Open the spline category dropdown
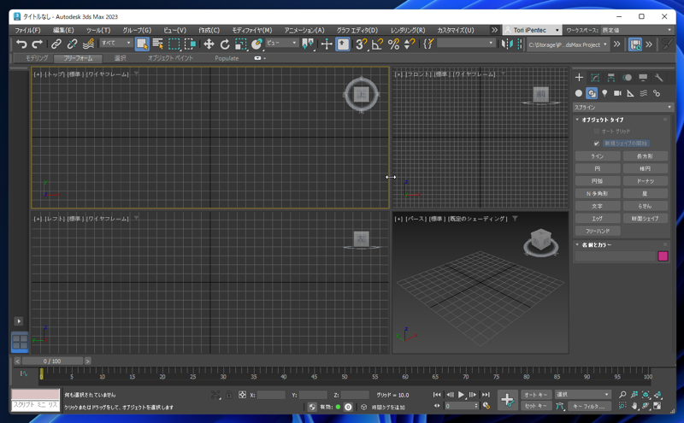Viewport: 684px width, 423px height. [x=623, y=108]
